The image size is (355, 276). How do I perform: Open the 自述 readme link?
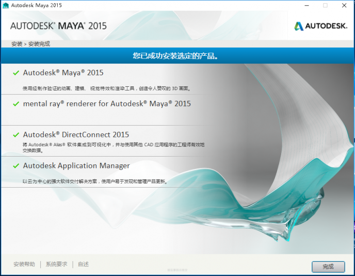click(x=83, y=264)
